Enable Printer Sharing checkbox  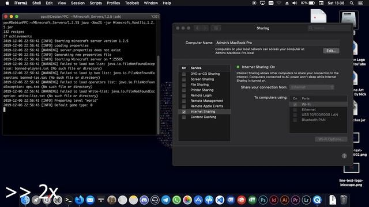coord(184,90)
